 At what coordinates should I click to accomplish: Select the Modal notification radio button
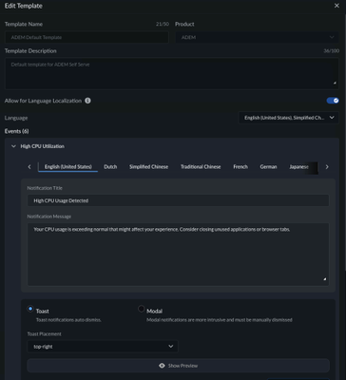tap(142, 309)
